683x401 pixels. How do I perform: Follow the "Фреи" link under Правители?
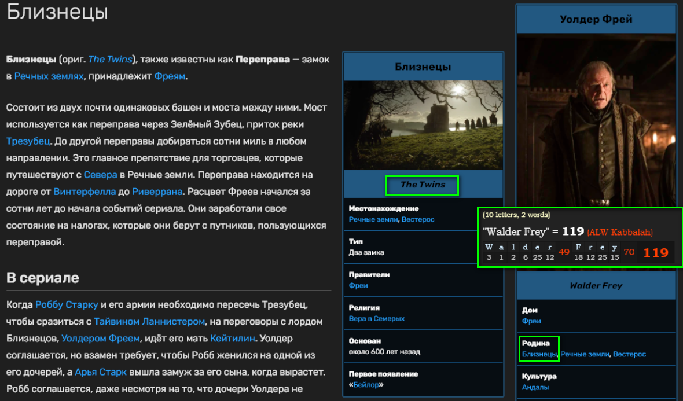point(358,286)
